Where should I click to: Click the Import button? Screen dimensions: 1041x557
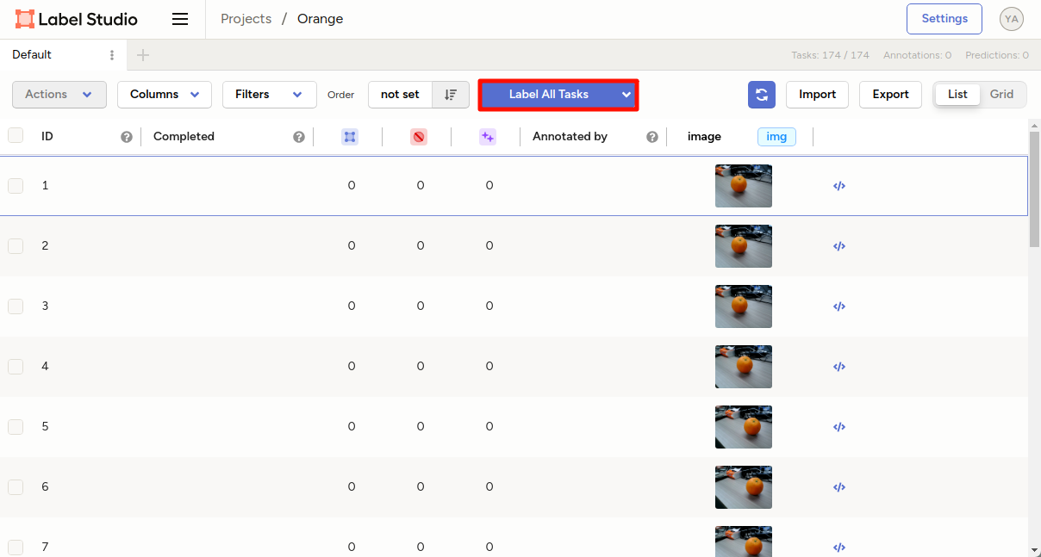tap(818, 95)
